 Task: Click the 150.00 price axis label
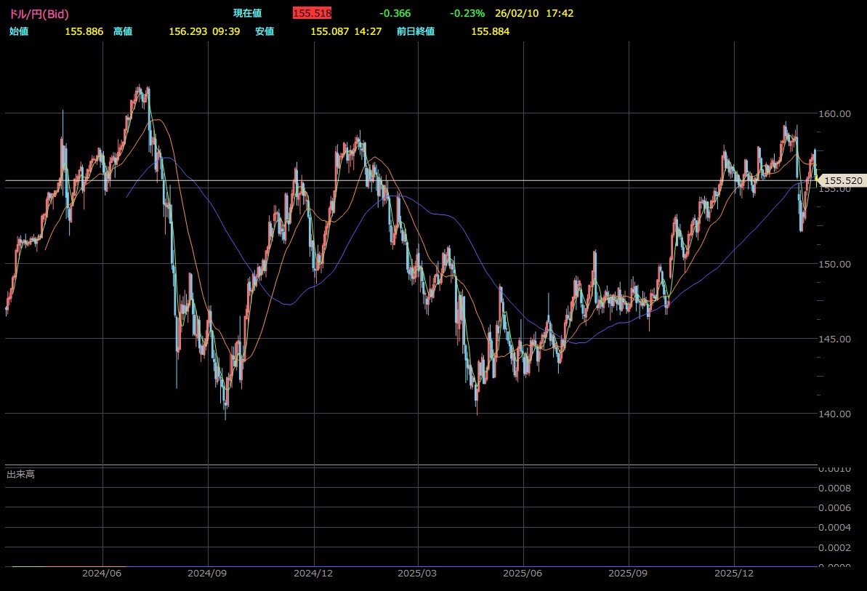tap(834, 265)
